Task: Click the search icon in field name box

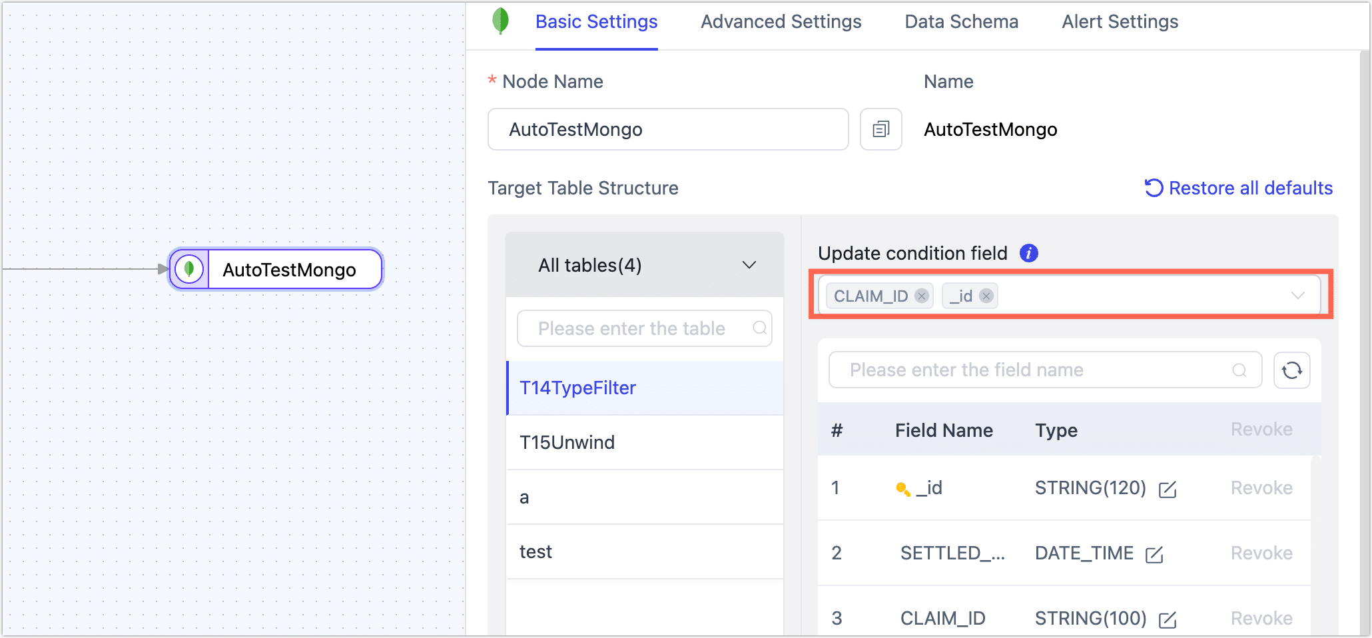Action: coord(1239,370)
